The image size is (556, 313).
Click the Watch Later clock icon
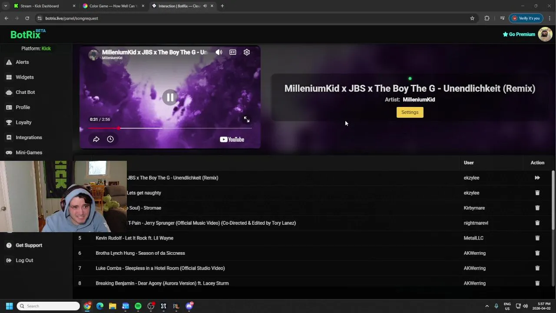110,139
